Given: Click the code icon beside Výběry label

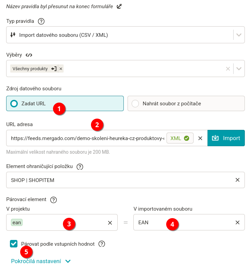Looking at the screenshot, I should coord(29,55).
